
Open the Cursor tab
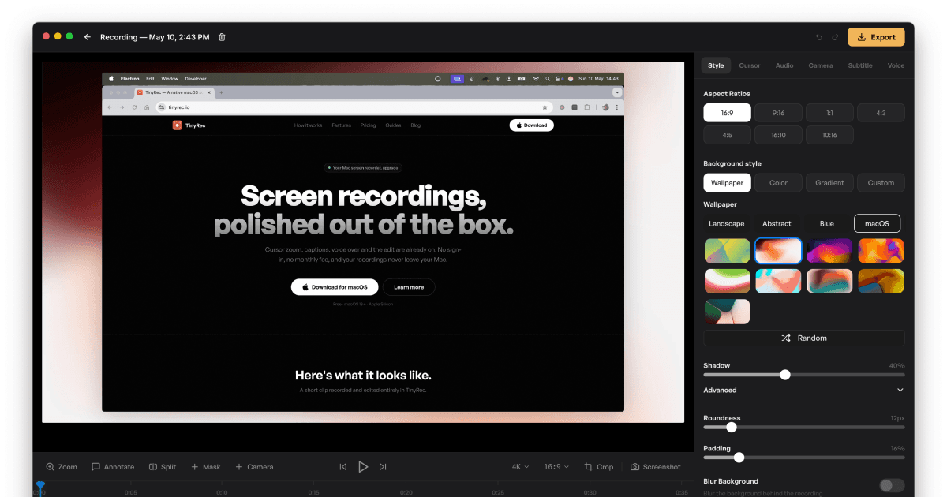[x=750, y=65]
